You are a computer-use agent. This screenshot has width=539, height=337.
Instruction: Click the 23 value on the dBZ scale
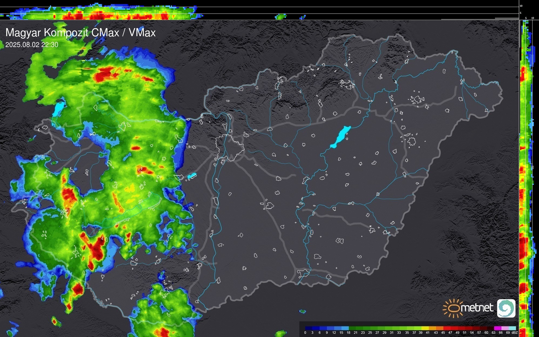(x=363, y=333)
